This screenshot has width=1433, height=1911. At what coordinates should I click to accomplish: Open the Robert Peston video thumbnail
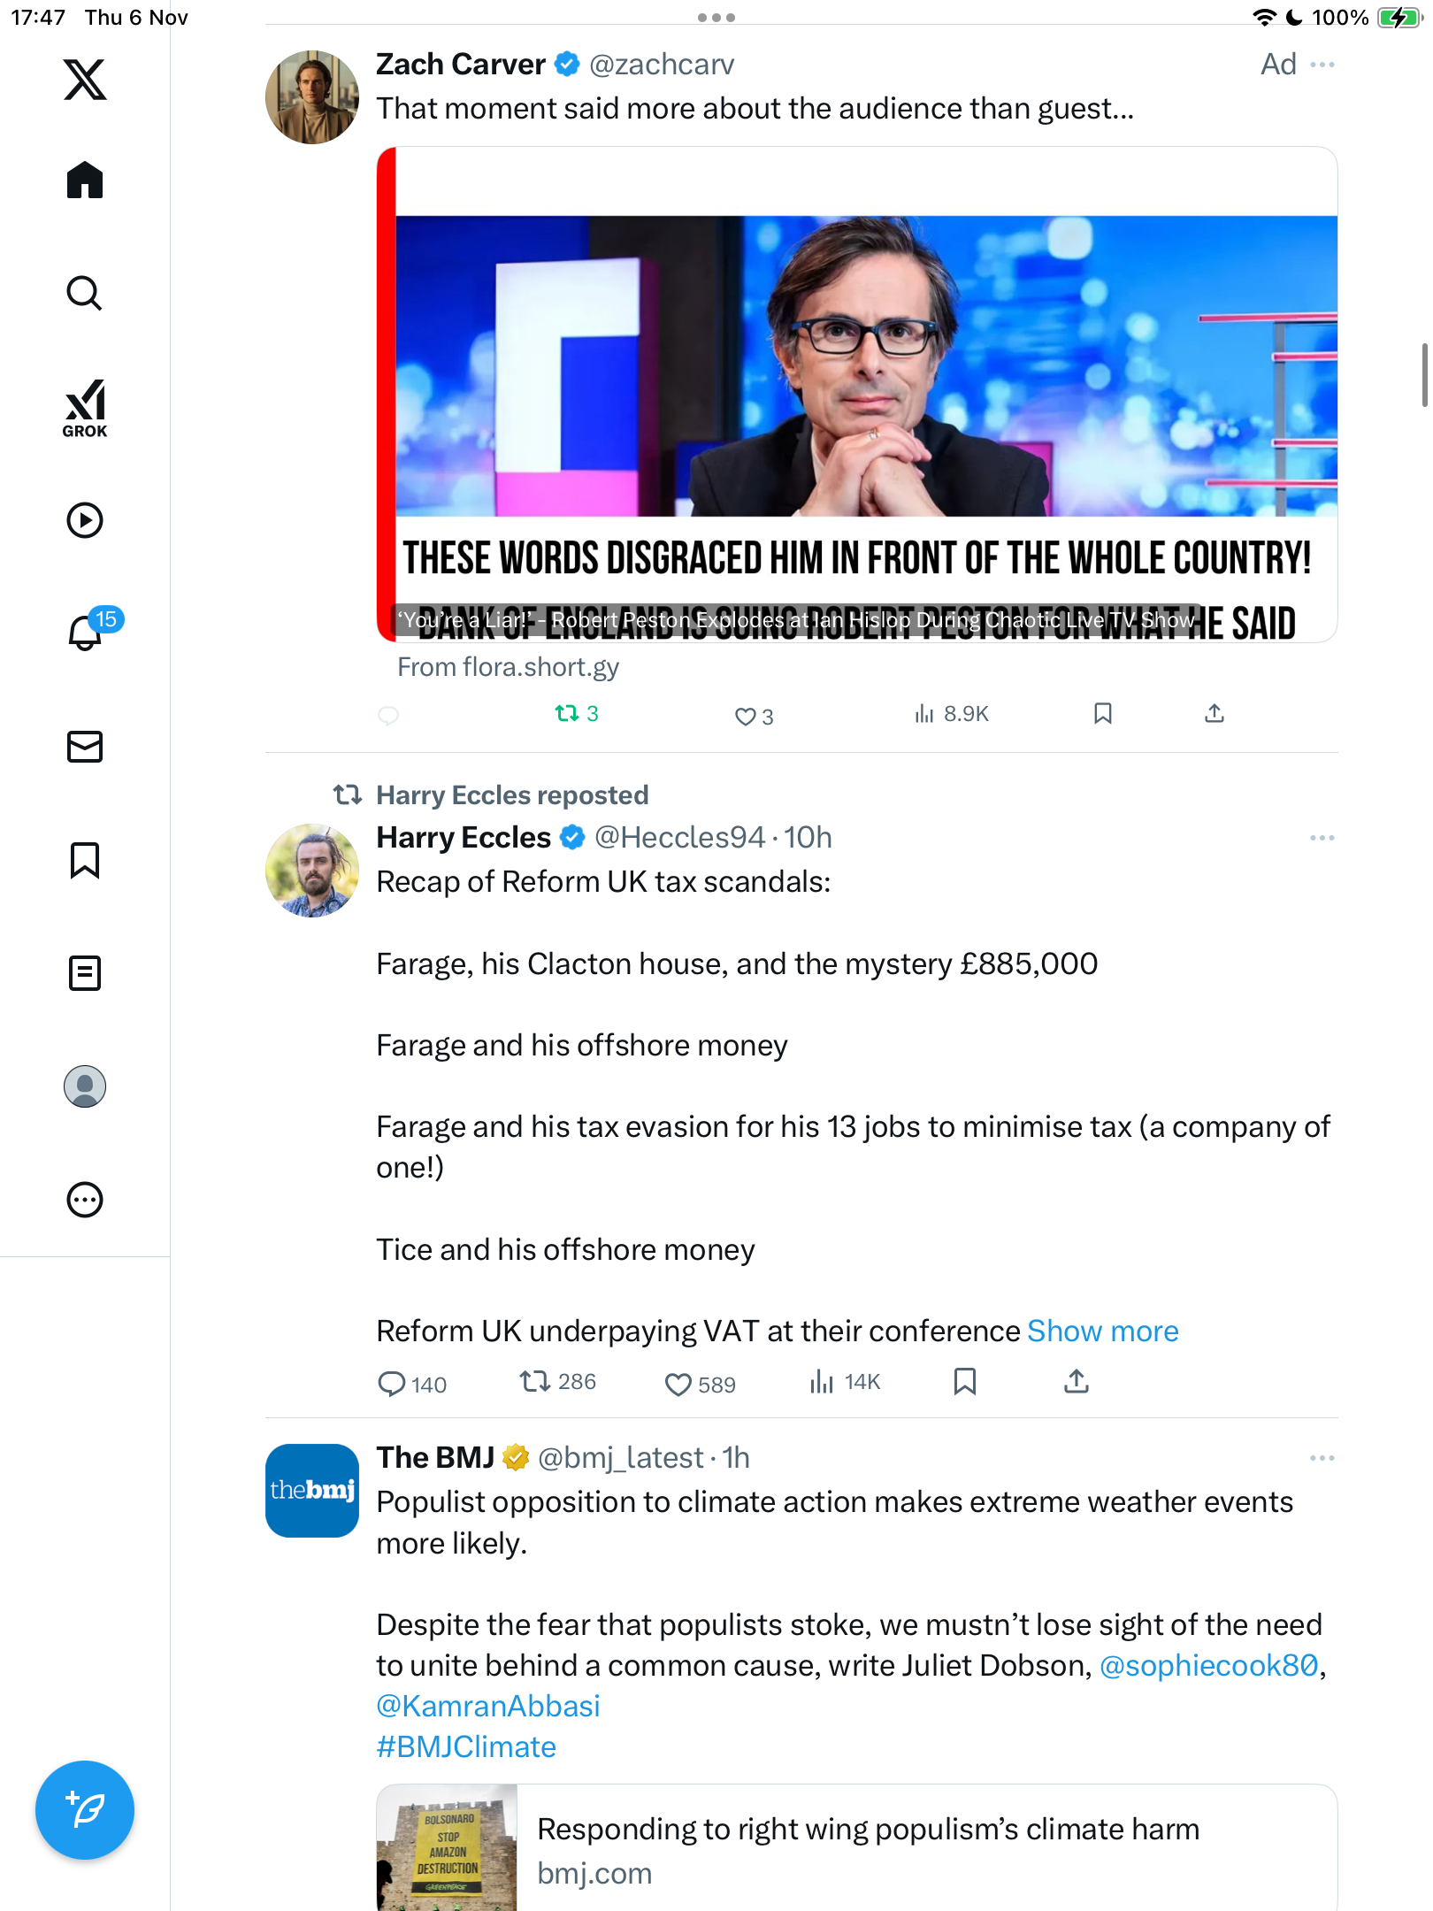[x=856, y=395]
